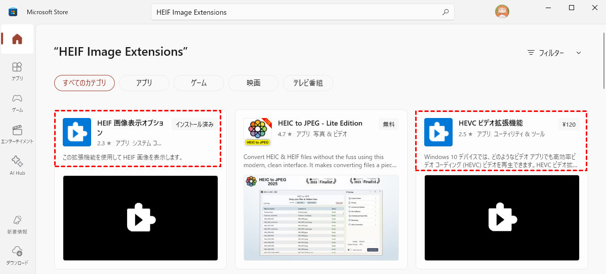Open 新着情報 in the sidebar
The image size is (606, 274).
(x=17, y=225)
